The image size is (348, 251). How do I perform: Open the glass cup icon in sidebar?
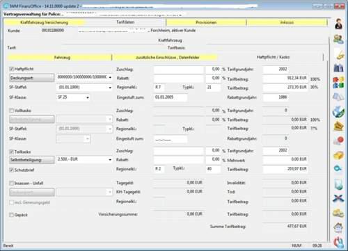tap(339, 184)
